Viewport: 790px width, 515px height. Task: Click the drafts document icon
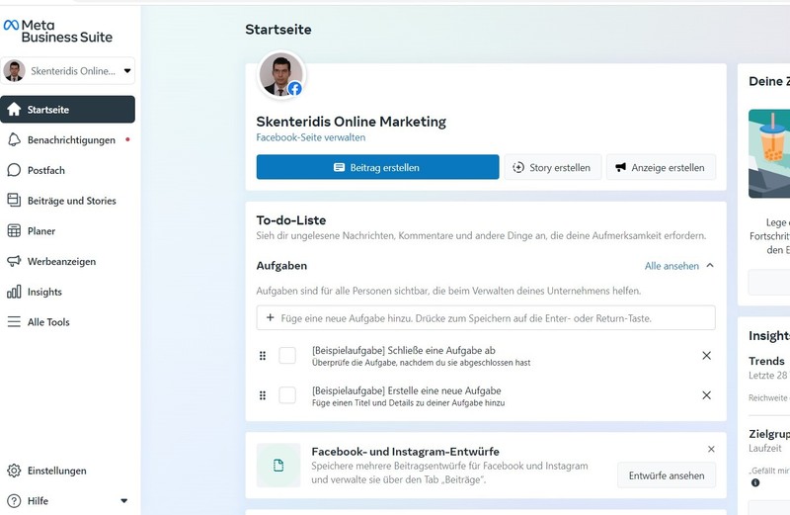pos(278,466)
